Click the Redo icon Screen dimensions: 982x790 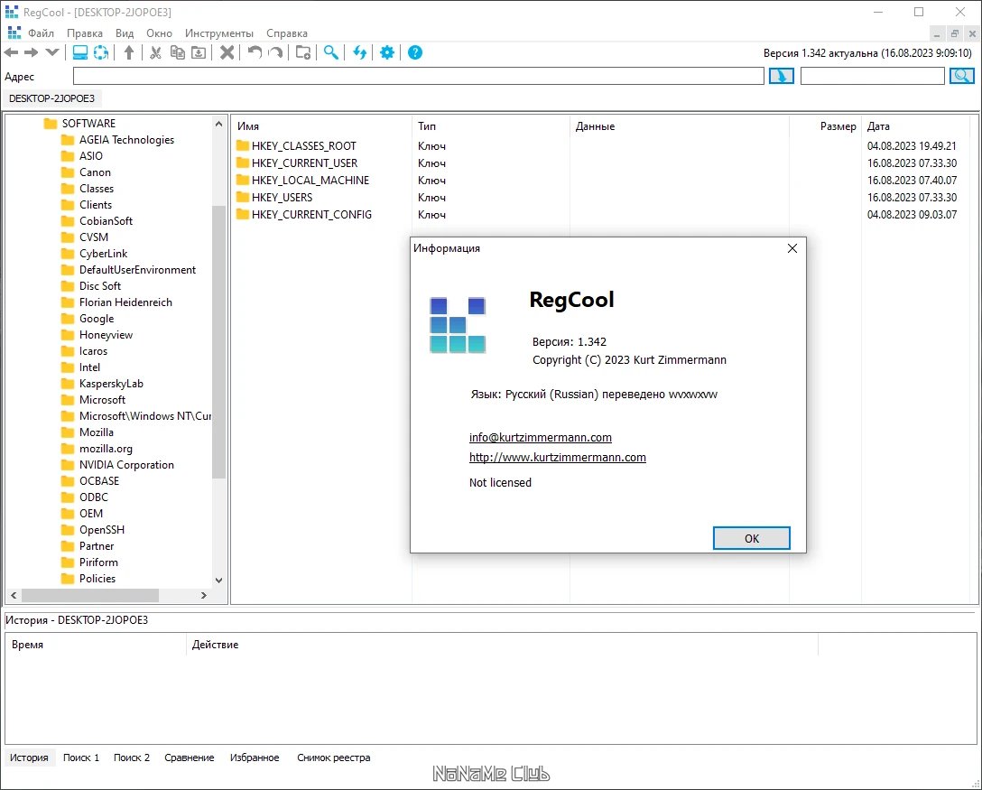(275, 52)
